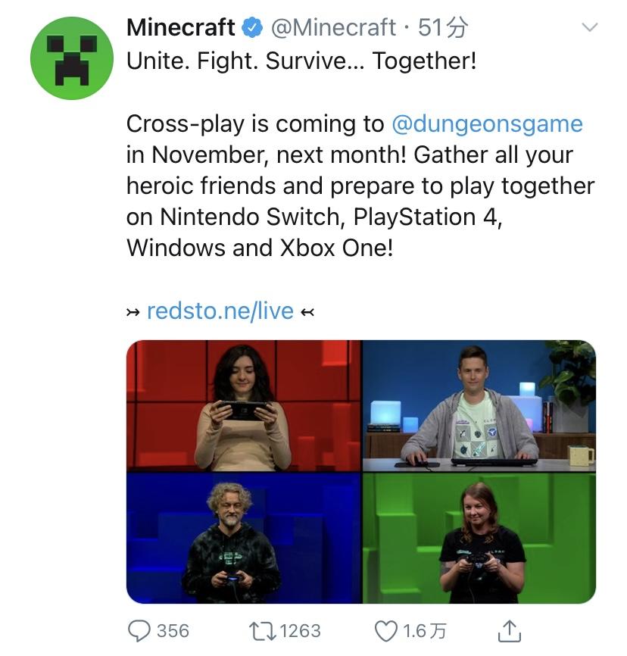The height and width of the screenshot is (656, 627).
Task: Retweet using the arrows icon
Action: pyautogui.click(x=262, y=631)
